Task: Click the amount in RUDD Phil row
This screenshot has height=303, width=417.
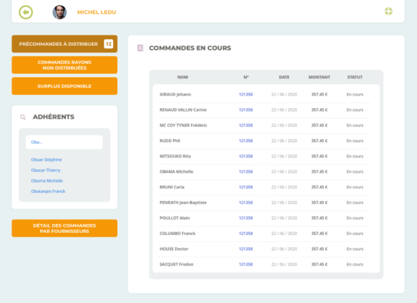Action: click(320, 141)
